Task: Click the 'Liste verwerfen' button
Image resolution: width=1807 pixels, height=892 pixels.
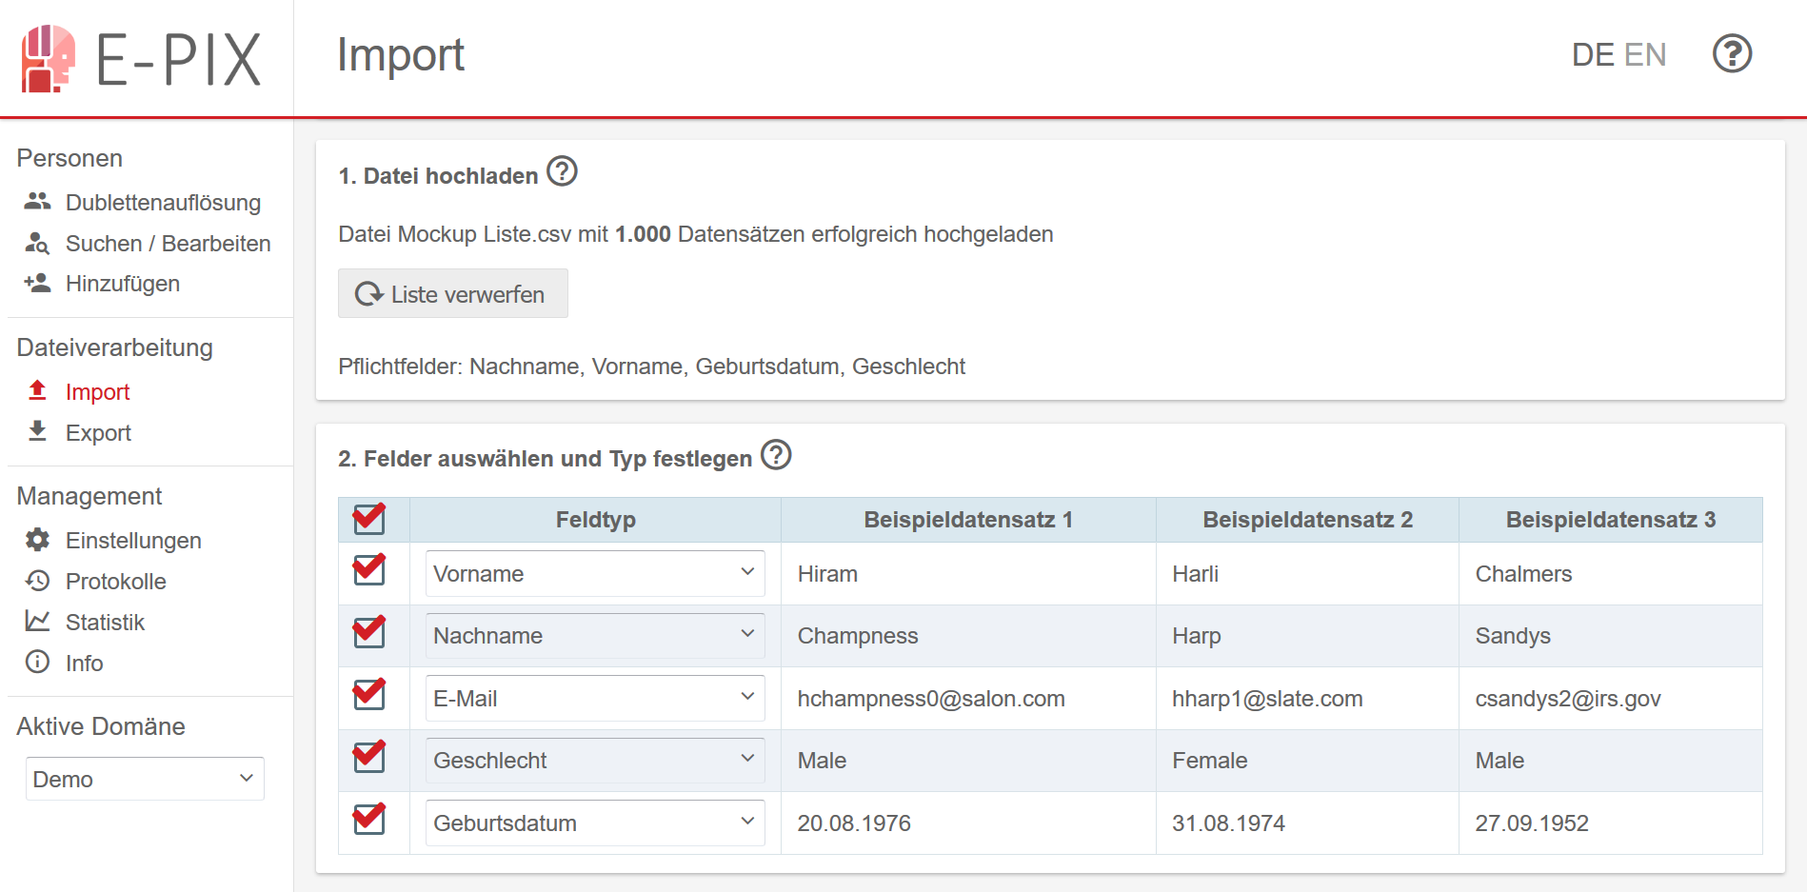Action: (x=453, y=293)
